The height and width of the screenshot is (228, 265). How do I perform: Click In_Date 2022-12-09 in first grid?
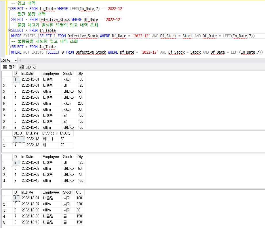click(30, 116)
